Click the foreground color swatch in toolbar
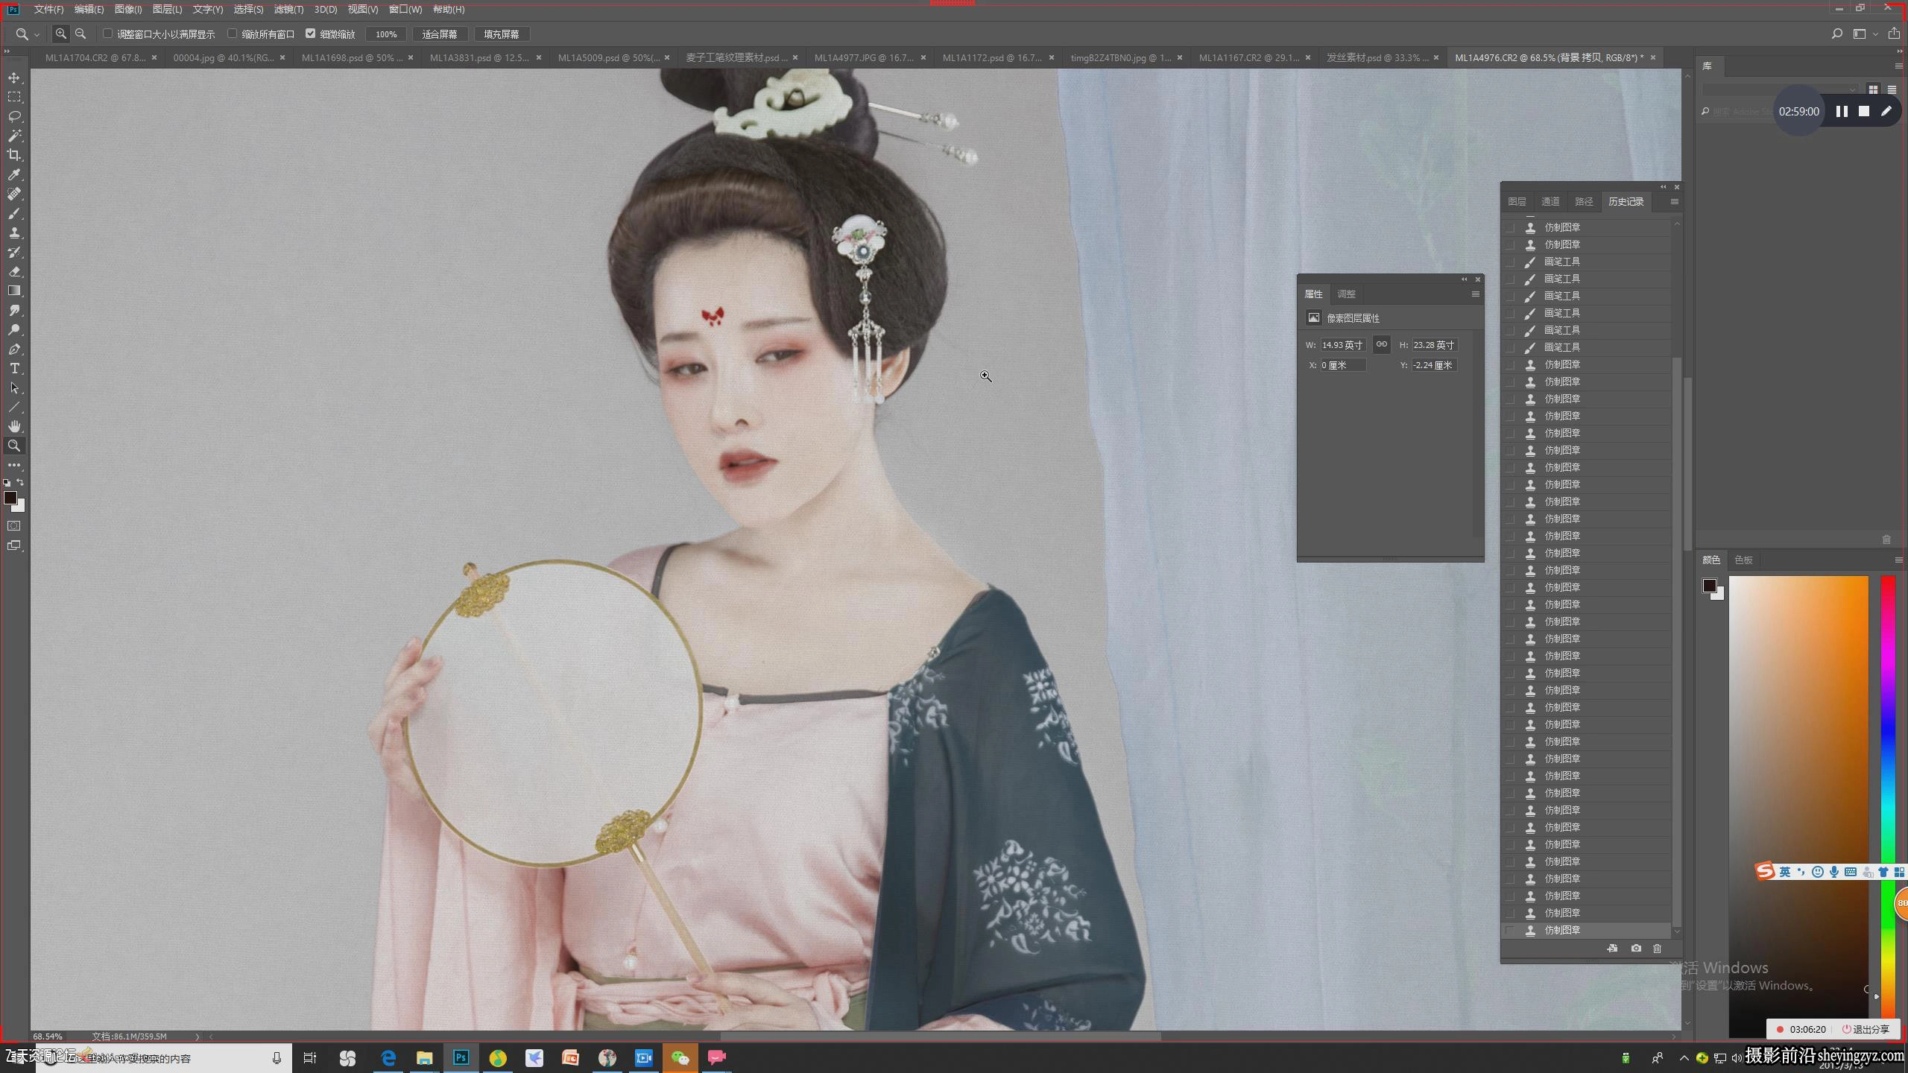1908x1073 pixels. coord(10,498)
